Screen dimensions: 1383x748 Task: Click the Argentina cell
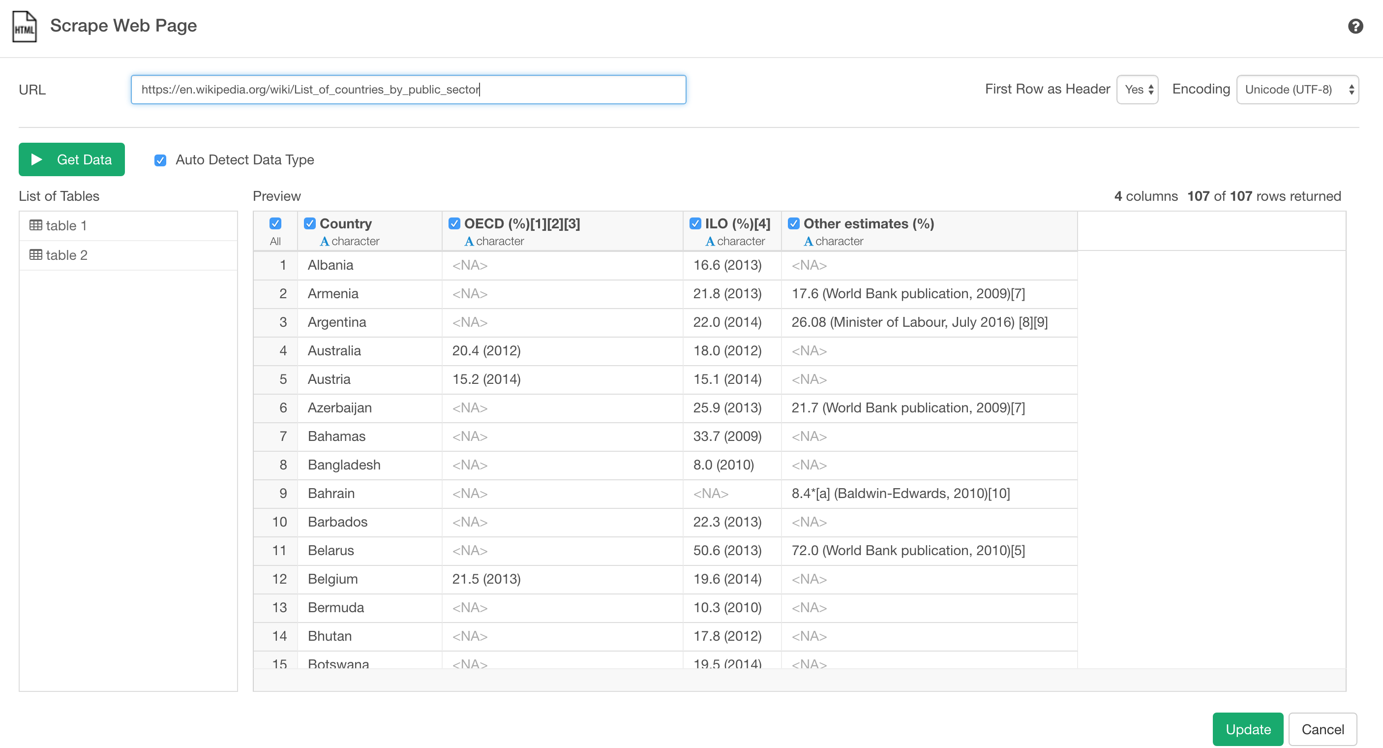(x=369, y=322)
